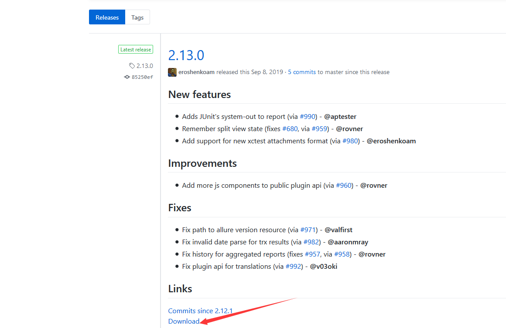Viewport: 506px width, 328px height.
Task: Click the commit icon beside 85250ef
Action: (127, 77)
